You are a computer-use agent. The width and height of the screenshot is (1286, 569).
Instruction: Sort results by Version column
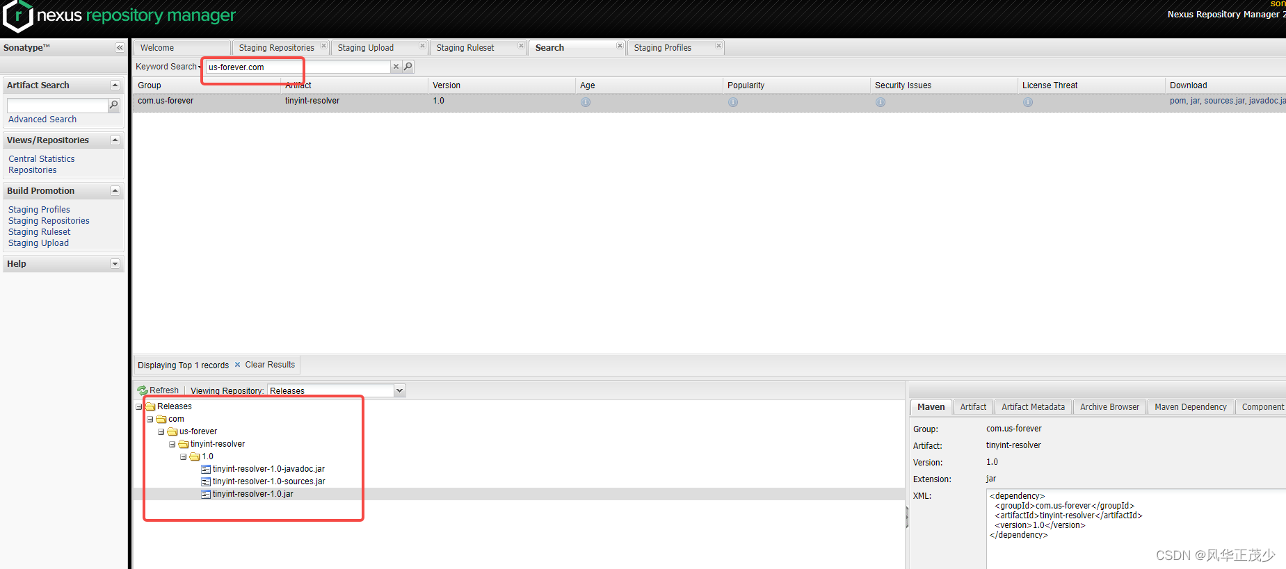coord(501,85)
